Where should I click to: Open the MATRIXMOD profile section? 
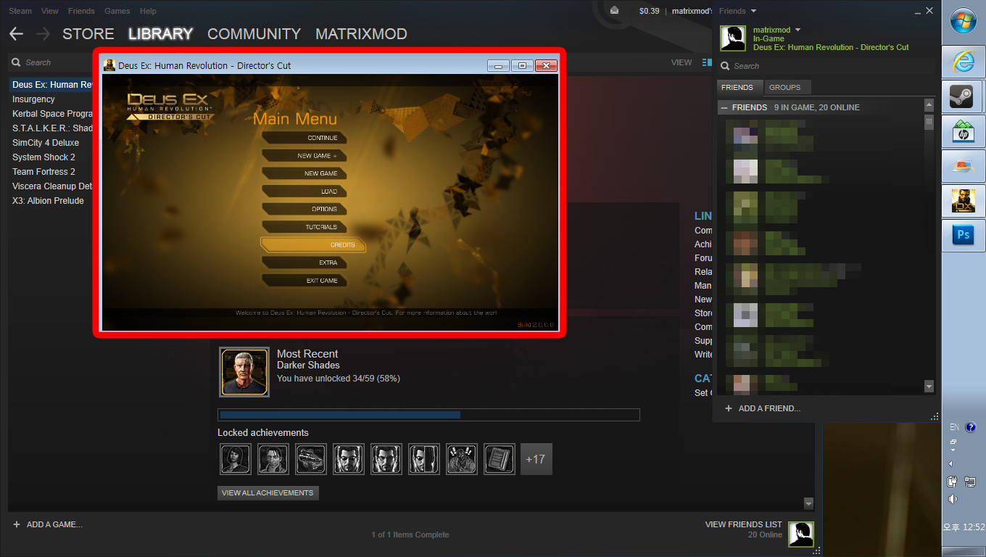click(361, 34)
